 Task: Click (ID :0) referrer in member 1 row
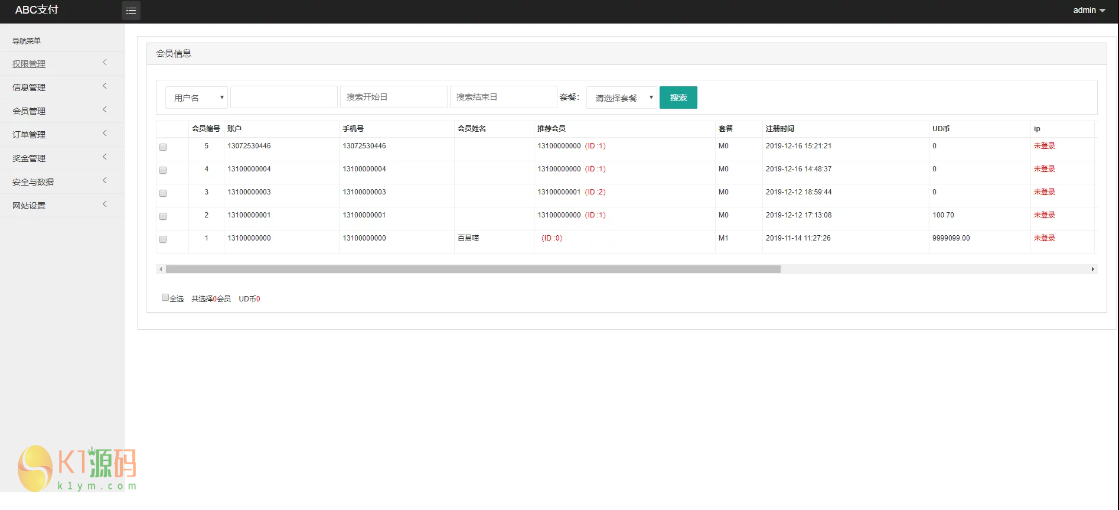pos(552,238)
